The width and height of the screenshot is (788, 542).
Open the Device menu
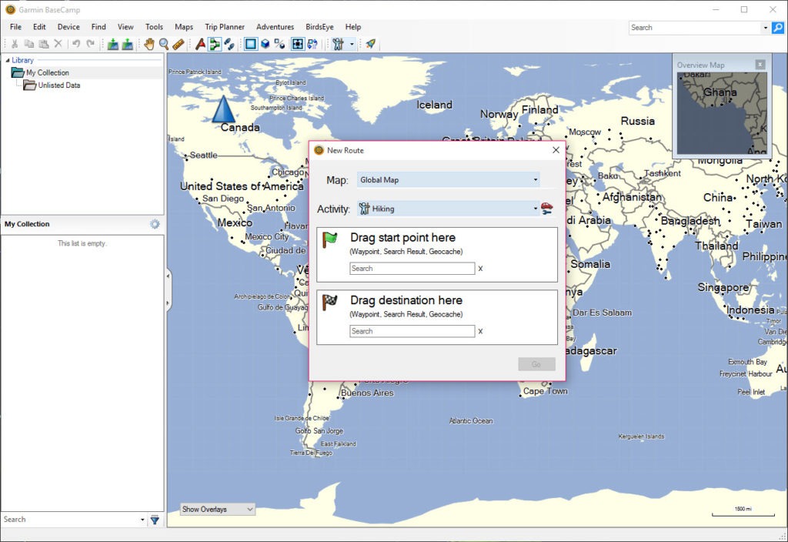68,27
